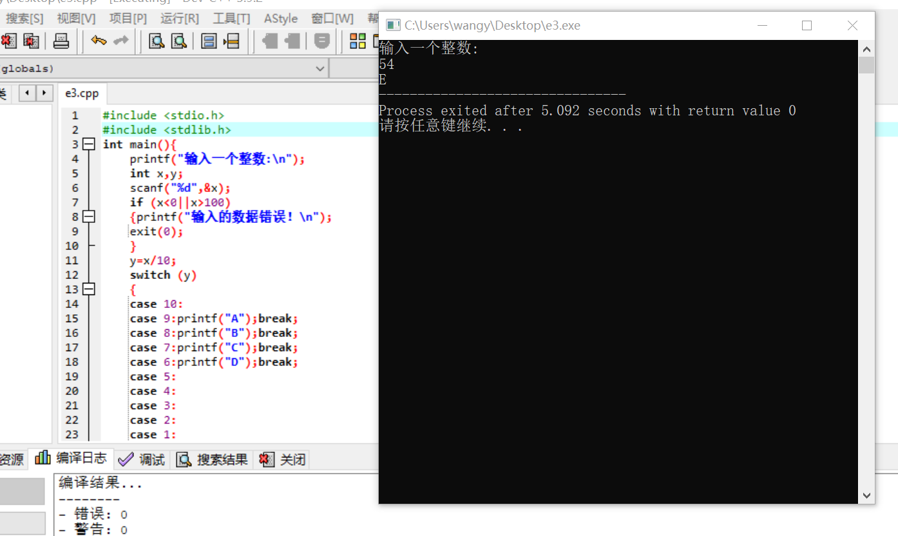The width and height of the screenshot is (898, 536).
Task: Switch to the 搜索结果 tab
Action: 213,459
